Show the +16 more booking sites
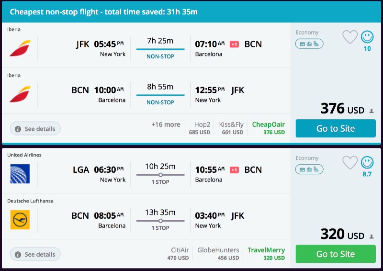The width and height of the screenshot is (383, 271). tap(166, 124)
